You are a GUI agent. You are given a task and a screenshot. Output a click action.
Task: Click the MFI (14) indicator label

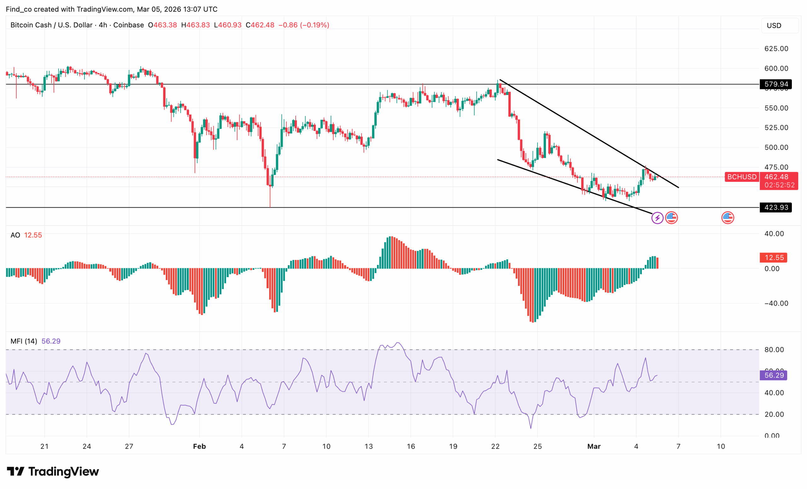[x=24, y=341]
